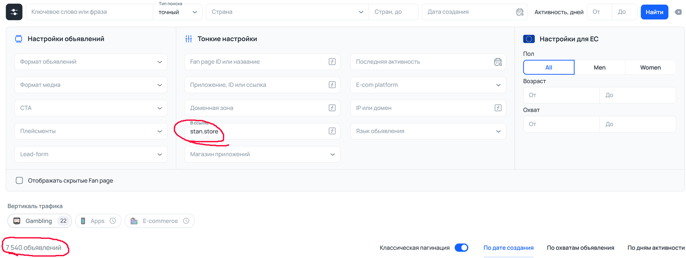
Task: Click the formula icon in the stan.store link field
Action: [332, 131]
